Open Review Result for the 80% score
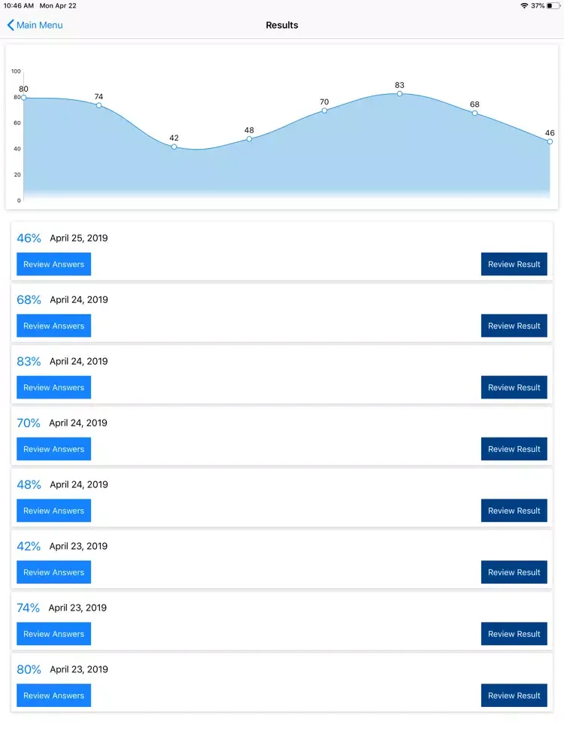The height and width of the screenshot is (752, 564). pyautogui.click(x=514, y=696)
